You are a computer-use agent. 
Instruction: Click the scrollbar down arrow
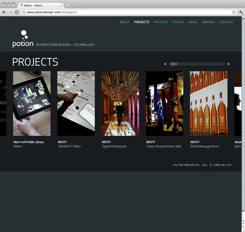point(243,227)
